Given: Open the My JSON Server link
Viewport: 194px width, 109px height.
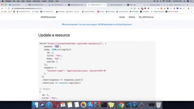Looking at the screenshot, I should click(146, 17).
